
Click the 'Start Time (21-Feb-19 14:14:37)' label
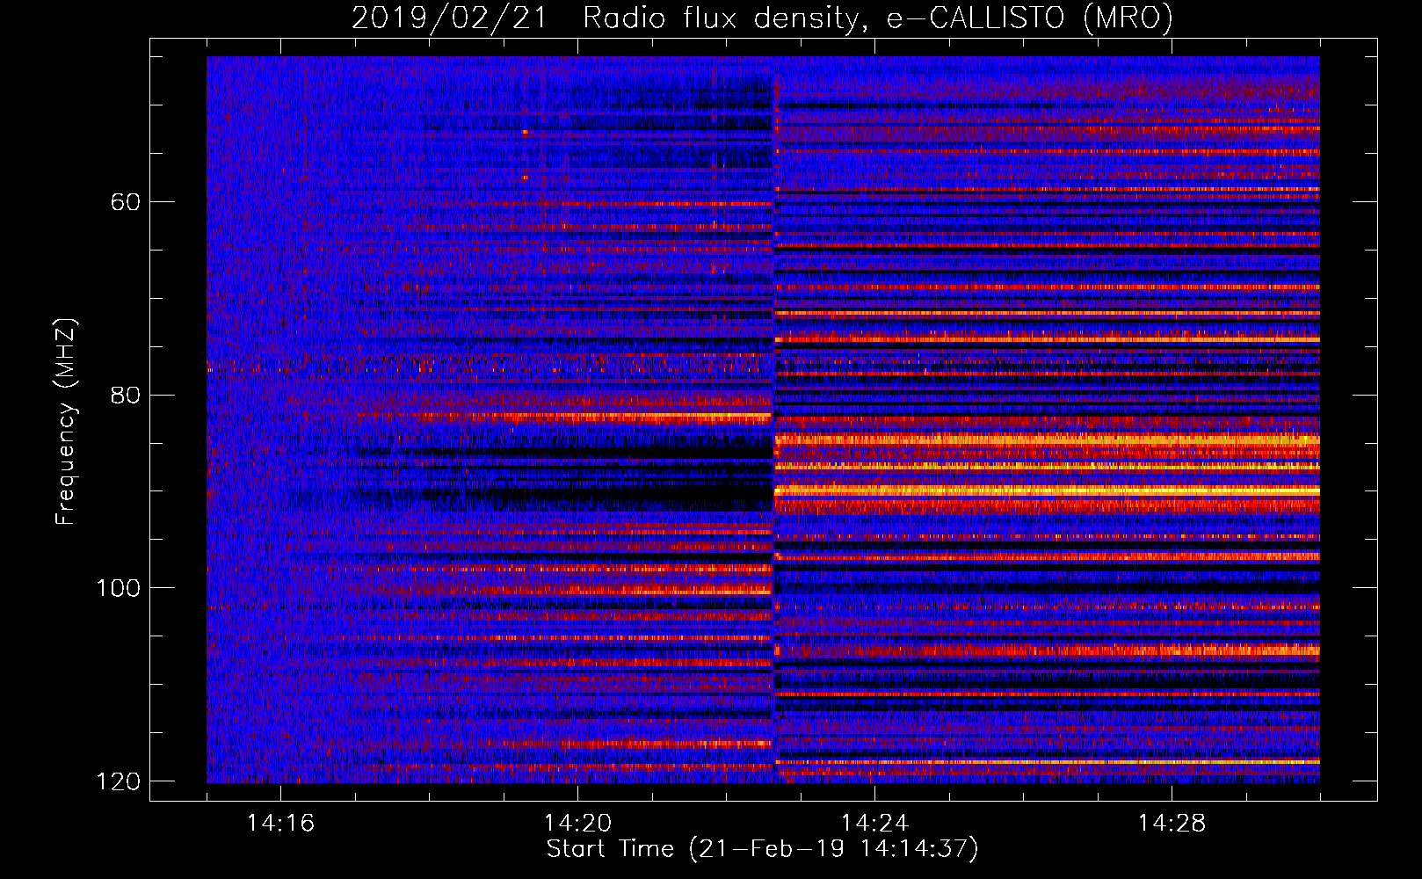[x=762, y=849]
